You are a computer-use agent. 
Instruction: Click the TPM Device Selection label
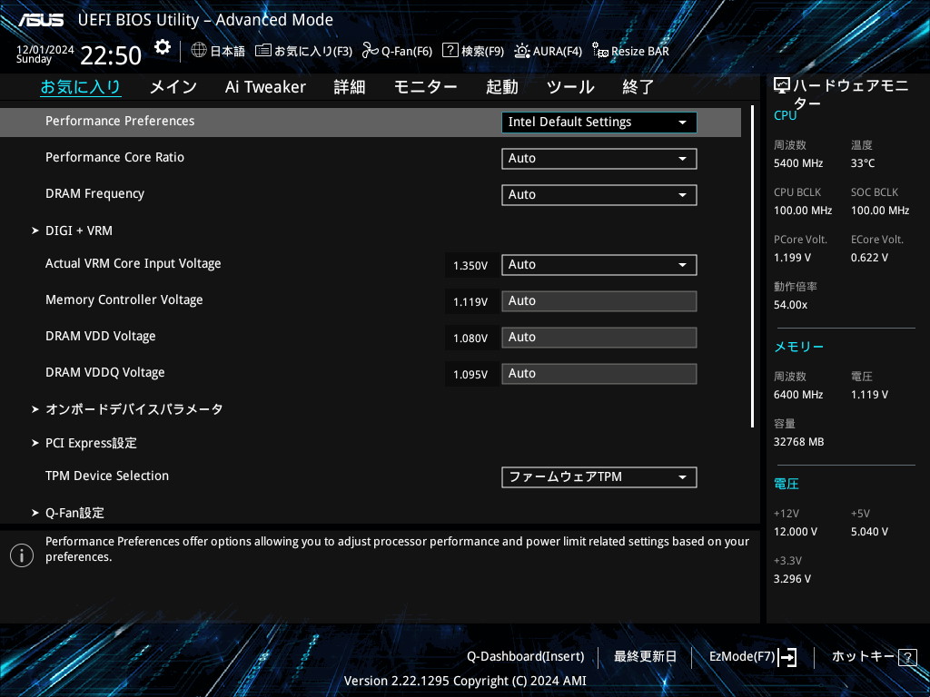click(107, 476)
